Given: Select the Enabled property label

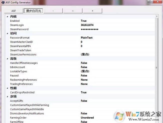Looking at the screenshot, I should tap(15, 21).
